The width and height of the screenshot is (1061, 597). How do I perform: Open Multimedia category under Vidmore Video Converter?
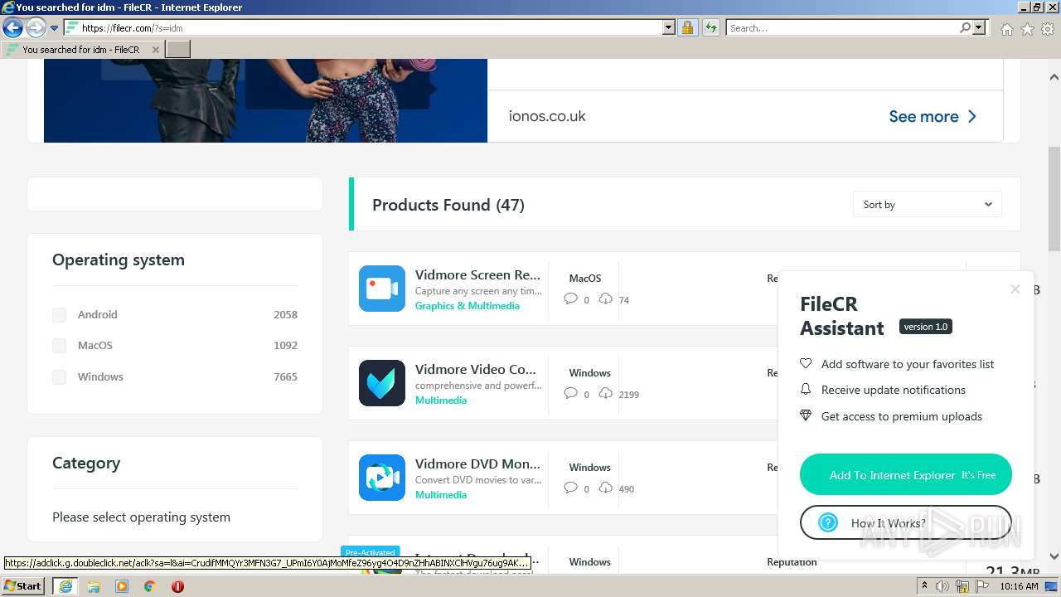pos(441,400)
